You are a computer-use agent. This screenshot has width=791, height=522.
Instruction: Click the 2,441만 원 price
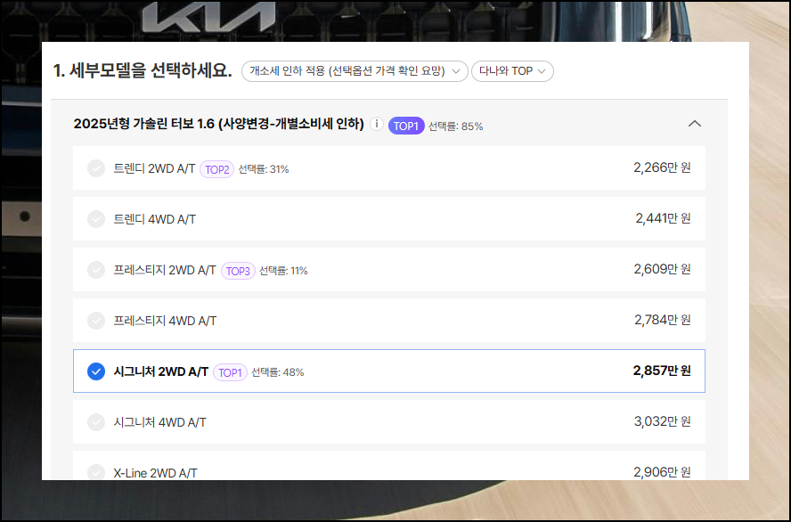click(x=663, y=218)
